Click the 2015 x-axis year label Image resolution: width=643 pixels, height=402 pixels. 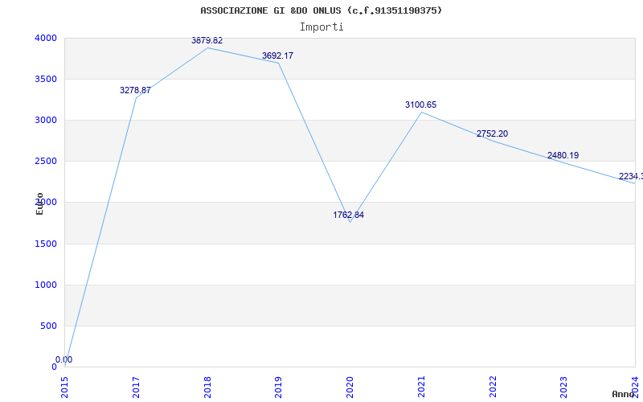pyautogui.click(x=65, y=387)
